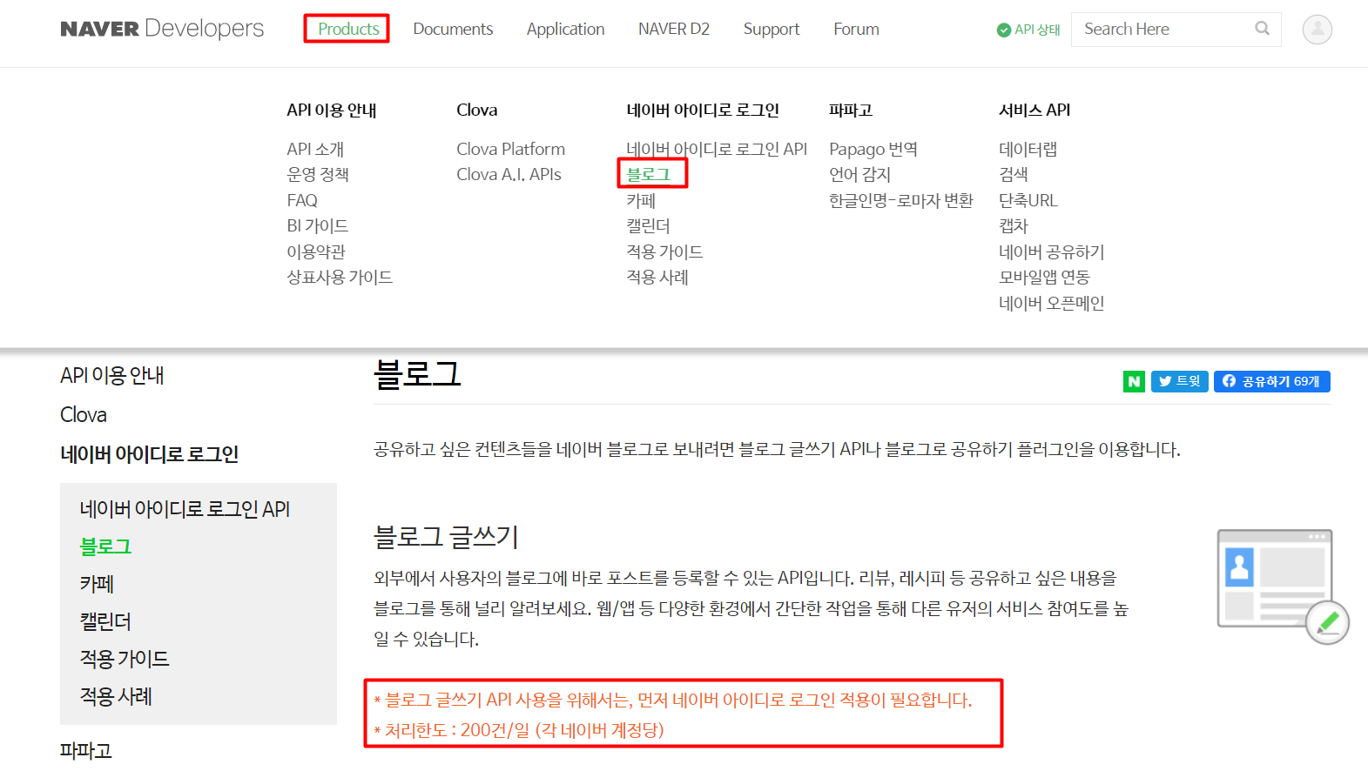Open 모바일앱 연동 link
The image size is (1368, 771).
click(x=1044, y=277)
